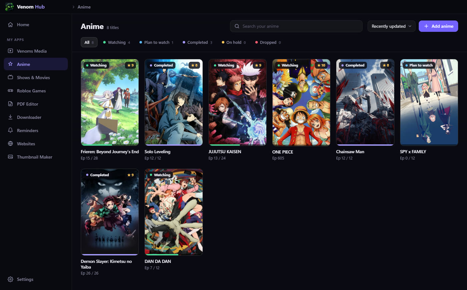Screen dimensions: 467x290
Task: Click the search magnifier icon
Action: tap(237, 26)
